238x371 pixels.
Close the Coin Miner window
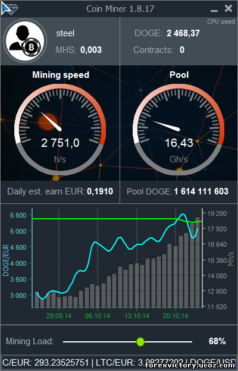[228, 8]
